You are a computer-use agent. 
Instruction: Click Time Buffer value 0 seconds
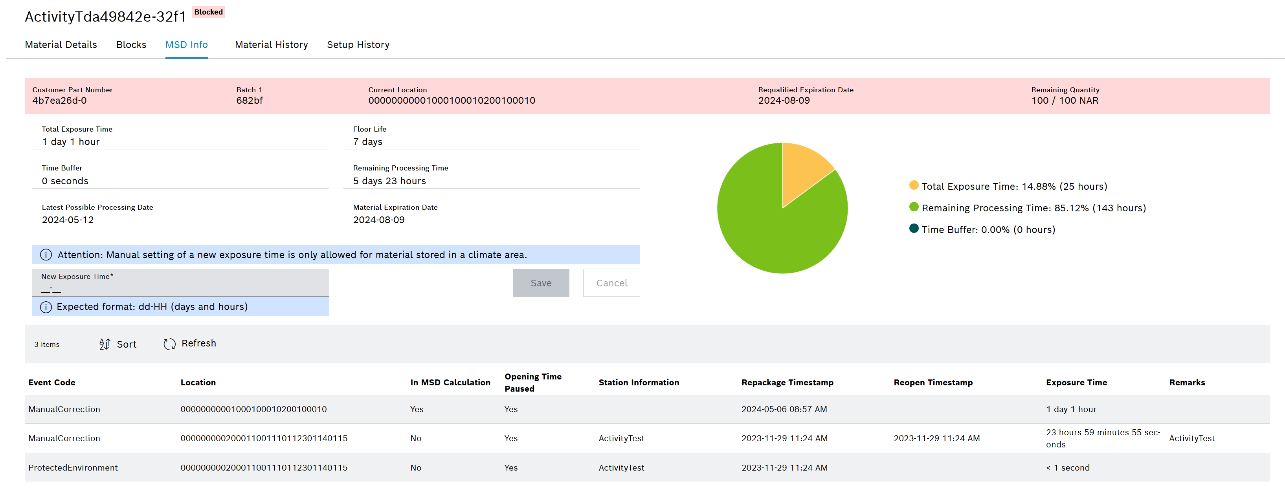pos(65,181)
